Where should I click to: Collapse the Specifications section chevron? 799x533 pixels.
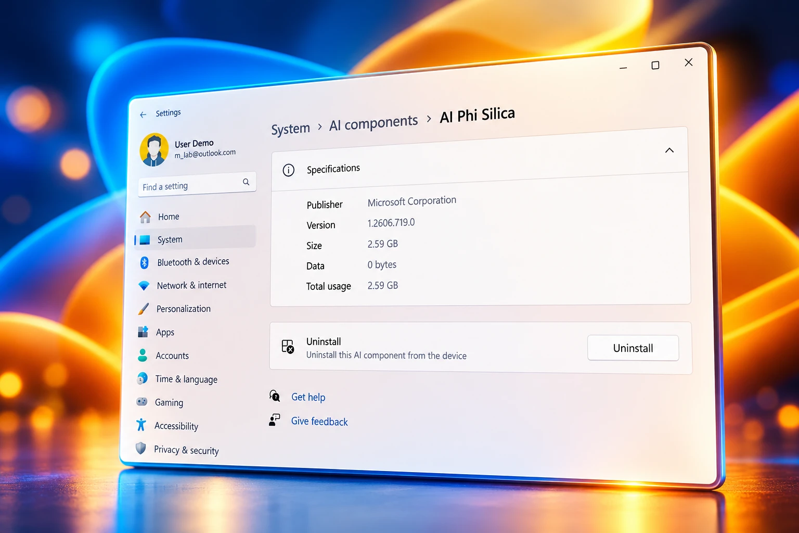click(x=669, y=150)
